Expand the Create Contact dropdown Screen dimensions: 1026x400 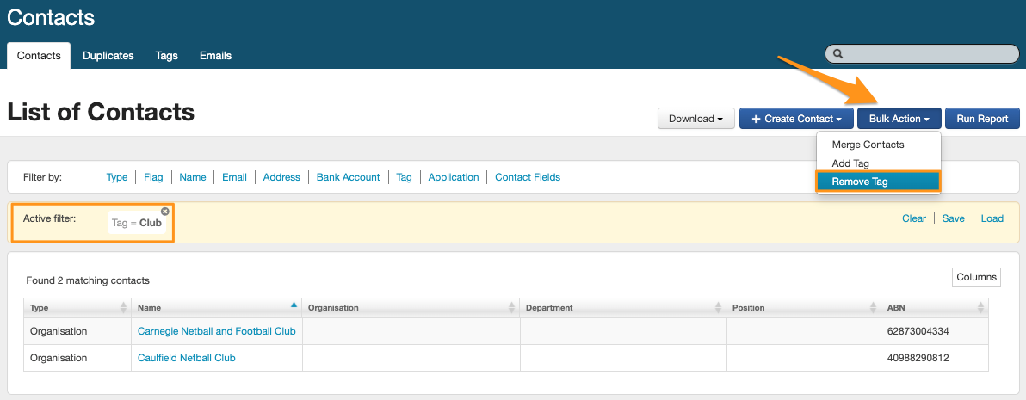(796, 119)
